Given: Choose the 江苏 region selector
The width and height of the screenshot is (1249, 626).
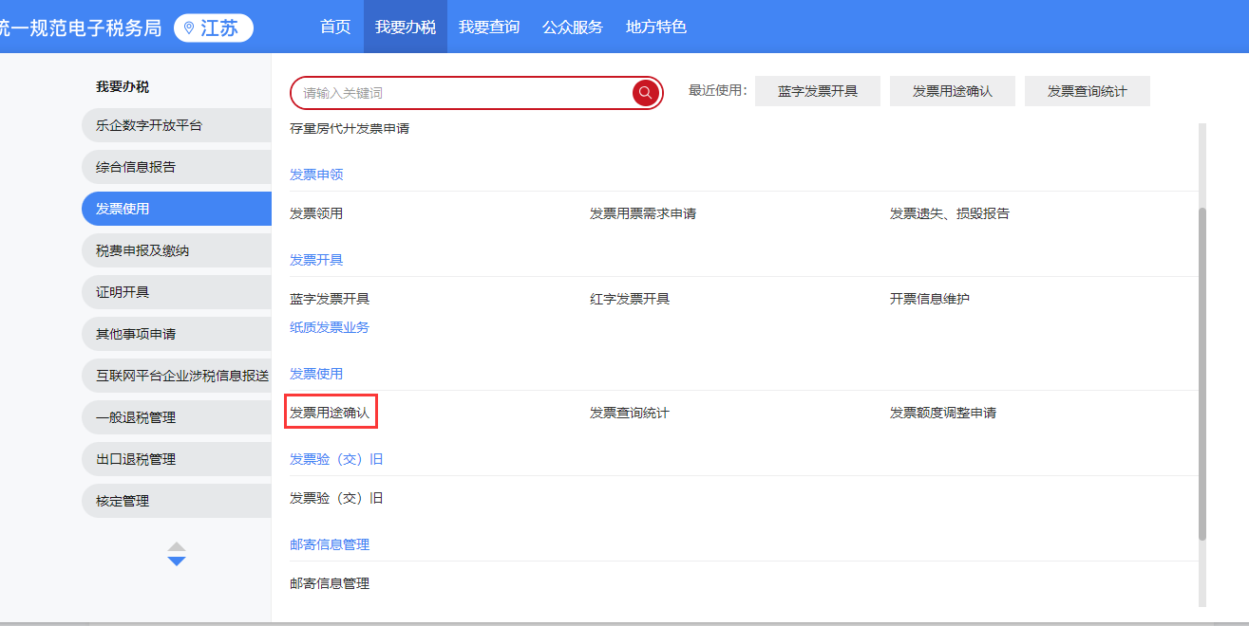Looking at the screenshot, I should click(x=214, y=28).
